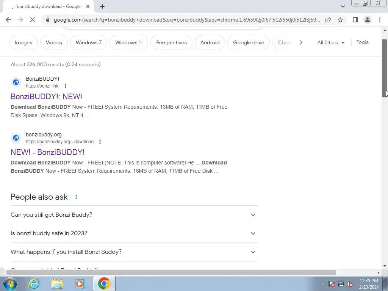Viewport: 388px width, 291px height.
Task: Click the bonzibuddy.org site name text
Action: point(44,135)
